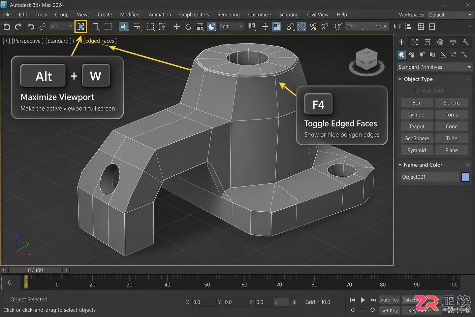The image size is (475, 317).
Task: Open the Motion panel tab icon
Action: pyautogui.click(x=440, y=42)
